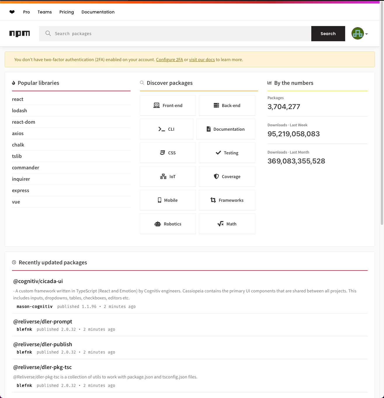Image resolution: width=384 pixels, height=398 pixels.
Task: Choose the Math packages tile
Action: (x=227, y=224)
